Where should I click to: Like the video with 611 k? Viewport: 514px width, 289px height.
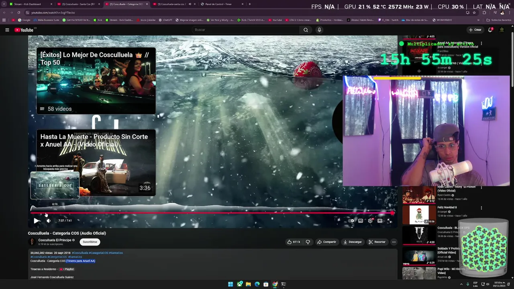pyautogui.click(x=294, y=242)
